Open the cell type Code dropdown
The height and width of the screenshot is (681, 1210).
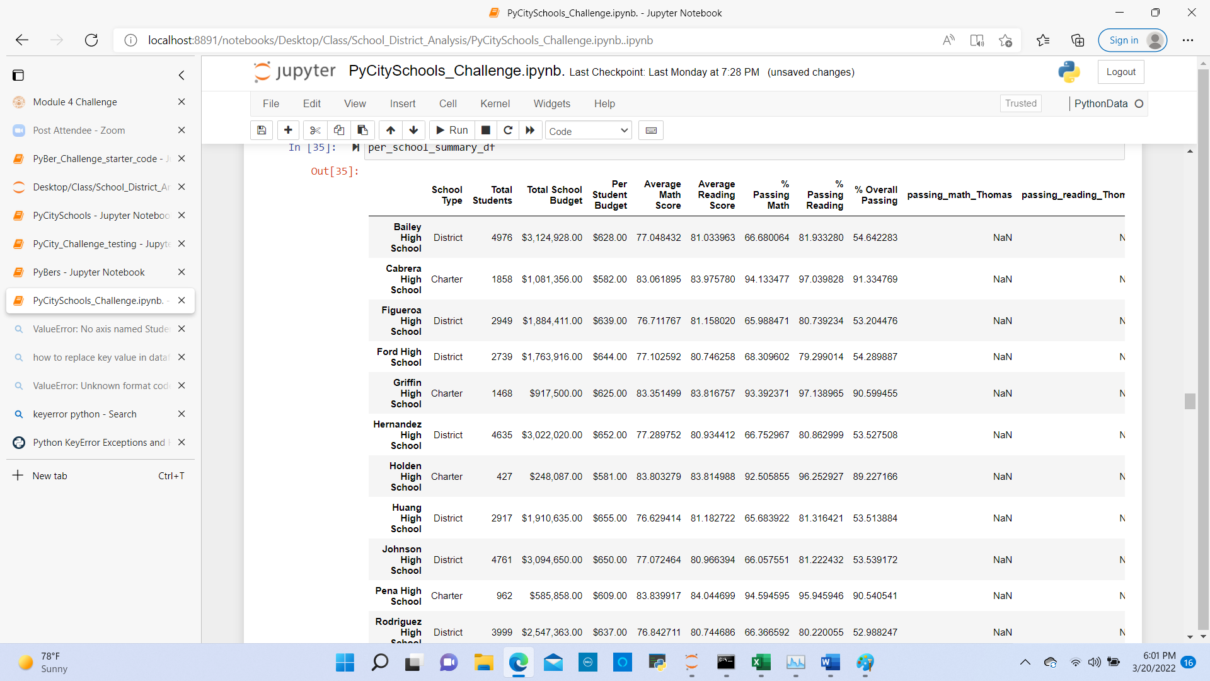[588, 131]
